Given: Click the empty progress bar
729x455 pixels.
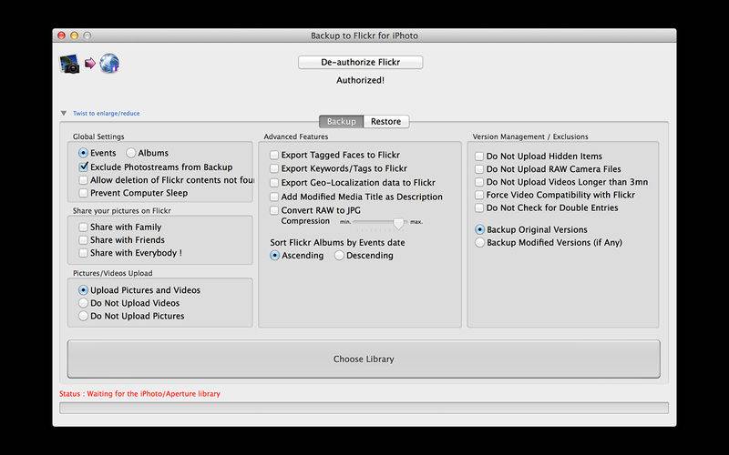Looking at the screenshot, I should (x=364, y=408).
